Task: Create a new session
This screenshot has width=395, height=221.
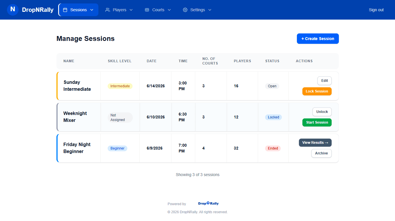Action: [318, 39]
